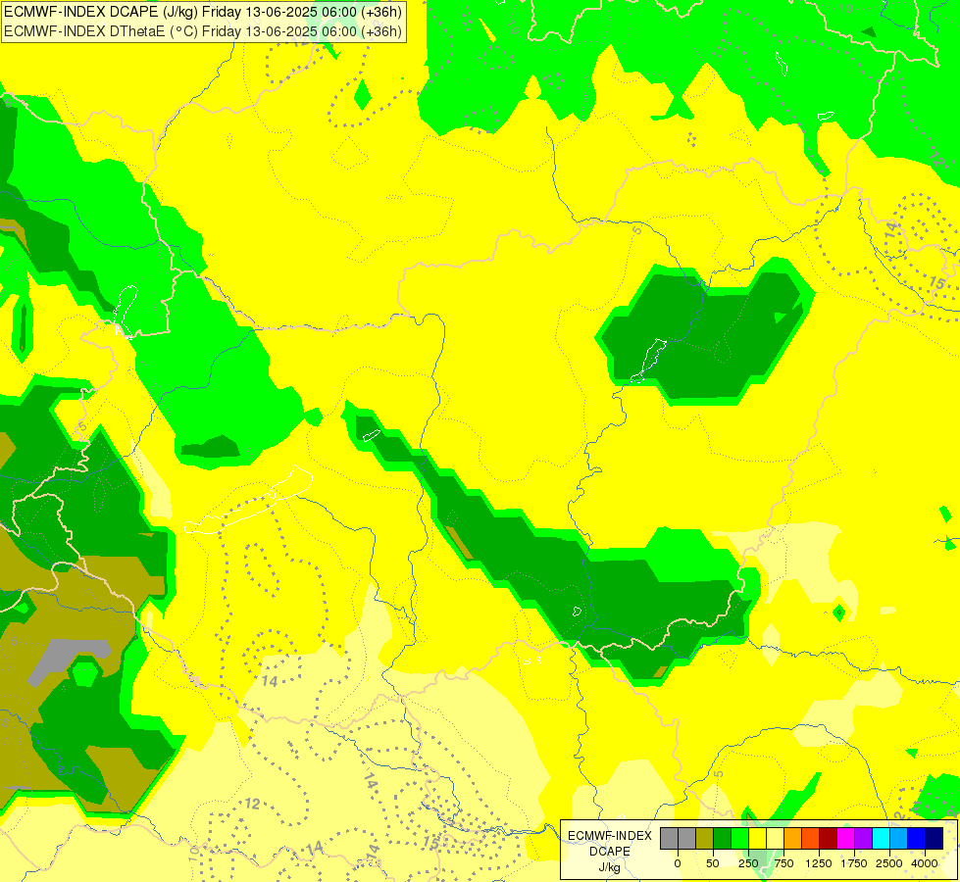This screenshot has height=882, width=960.
Task: Click the dark navy legend swatch
Action: pos(935,838)
